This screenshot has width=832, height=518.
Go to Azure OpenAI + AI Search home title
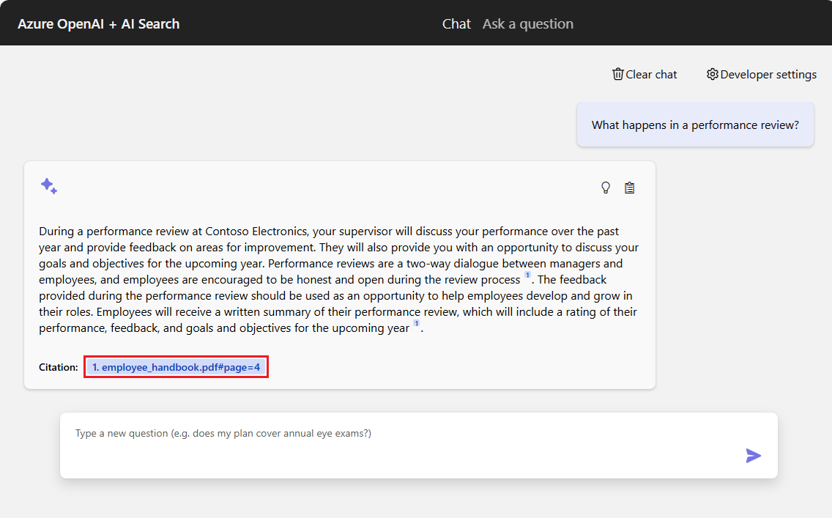click(x=98, y=23)
